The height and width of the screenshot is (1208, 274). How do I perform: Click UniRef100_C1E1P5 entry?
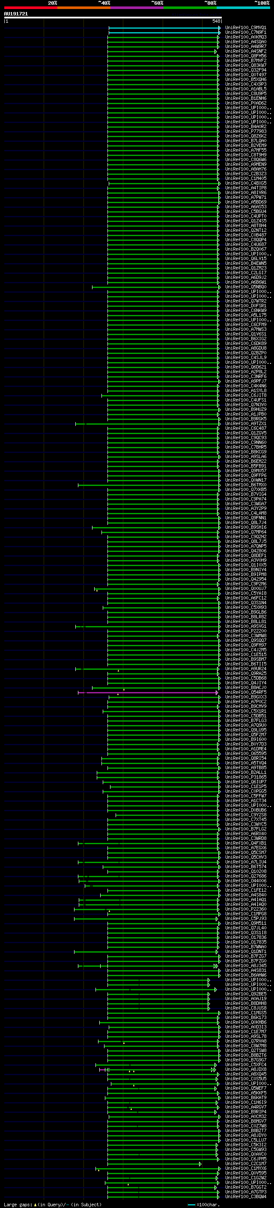click(246, 786)
